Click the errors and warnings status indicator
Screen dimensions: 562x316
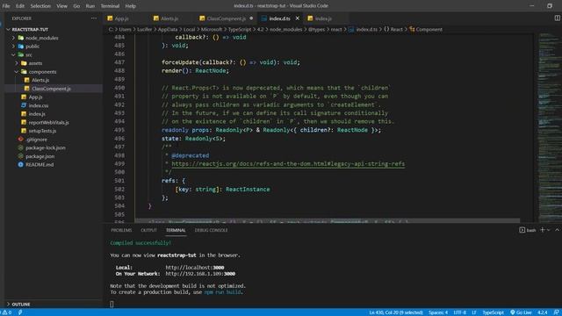tap(7, 312)
